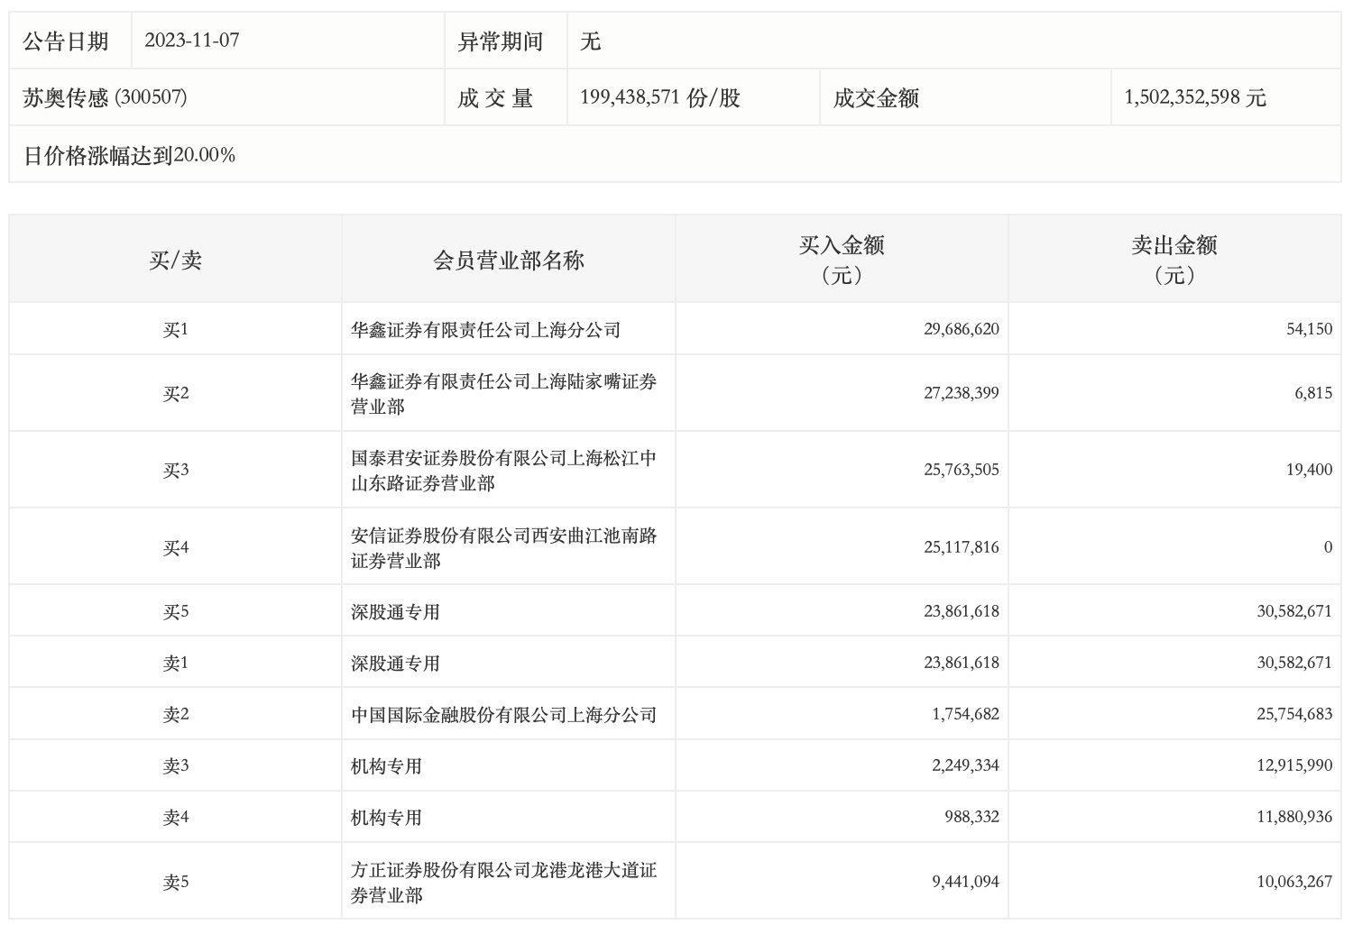Click 深股通专用 in the 买5 row

[395, 612]
